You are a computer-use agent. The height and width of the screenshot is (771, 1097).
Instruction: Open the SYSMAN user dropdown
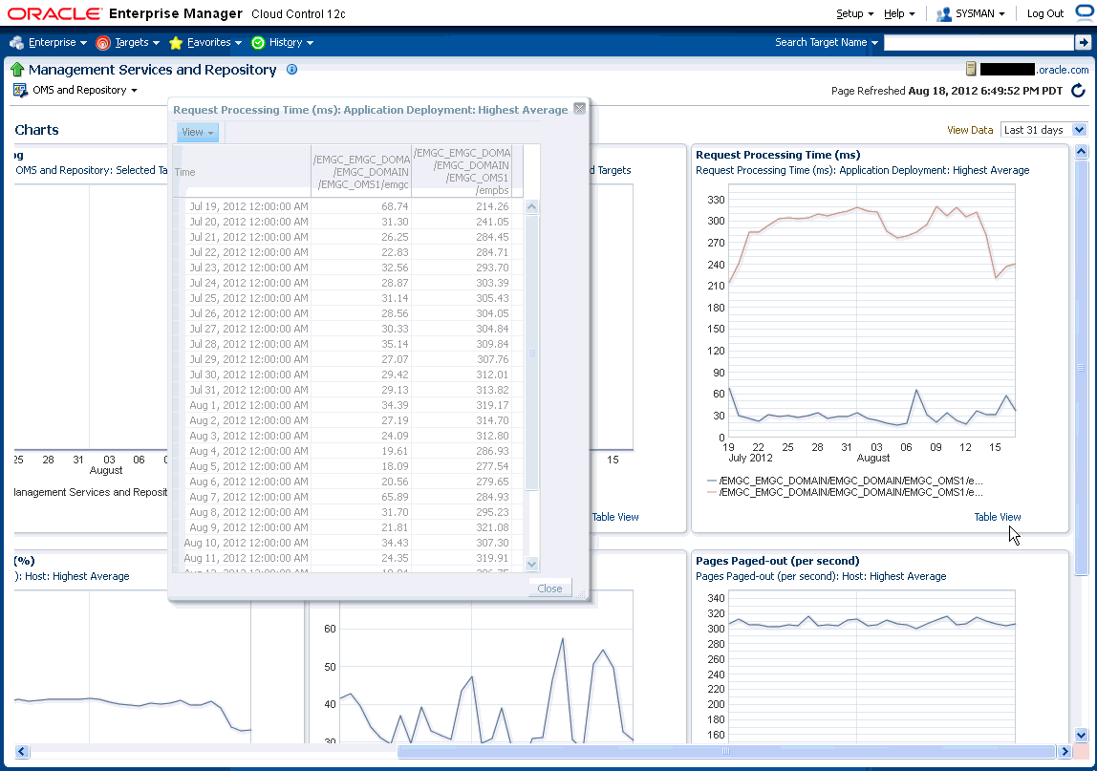(x=980, y=14)
